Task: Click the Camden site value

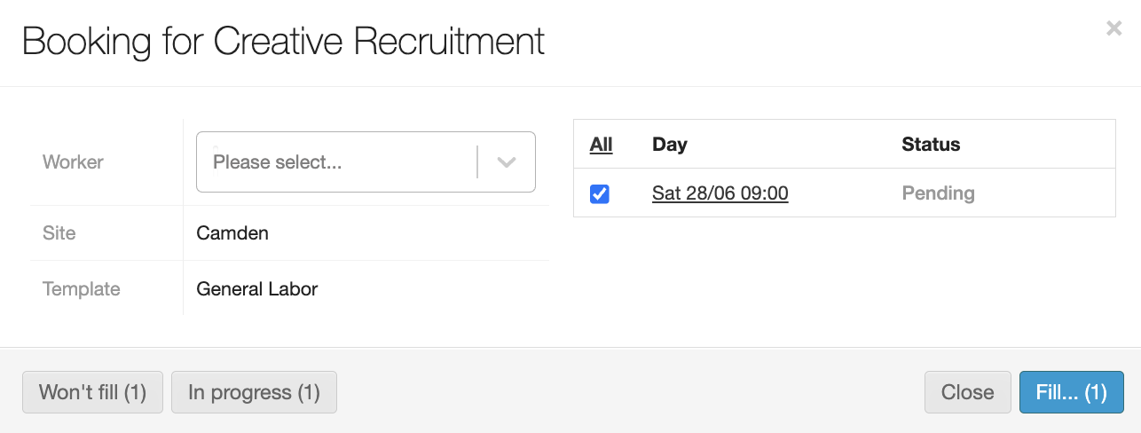Action: [x=232, y=233]
